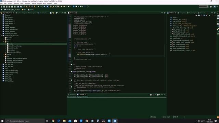The height and width of the screenshot is (123, 219).
Task: Click Src folder in the breadcrumb bar
Action: [24, 10]
